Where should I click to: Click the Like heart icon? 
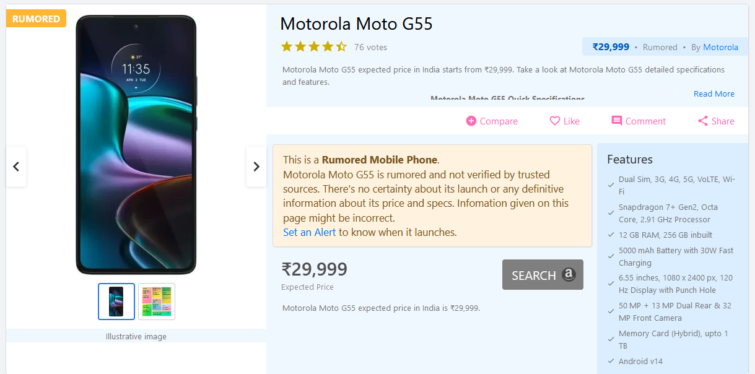555,121
